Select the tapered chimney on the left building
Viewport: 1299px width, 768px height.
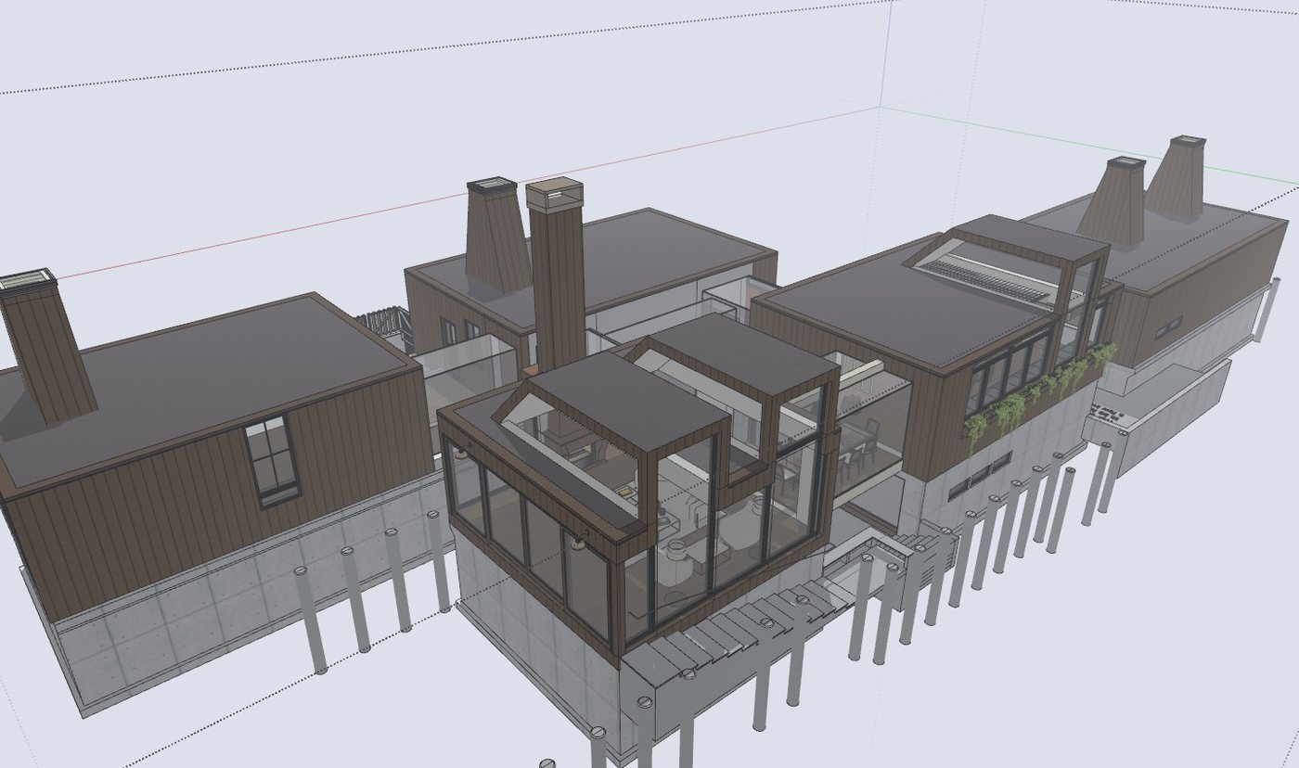coord(45,348)
